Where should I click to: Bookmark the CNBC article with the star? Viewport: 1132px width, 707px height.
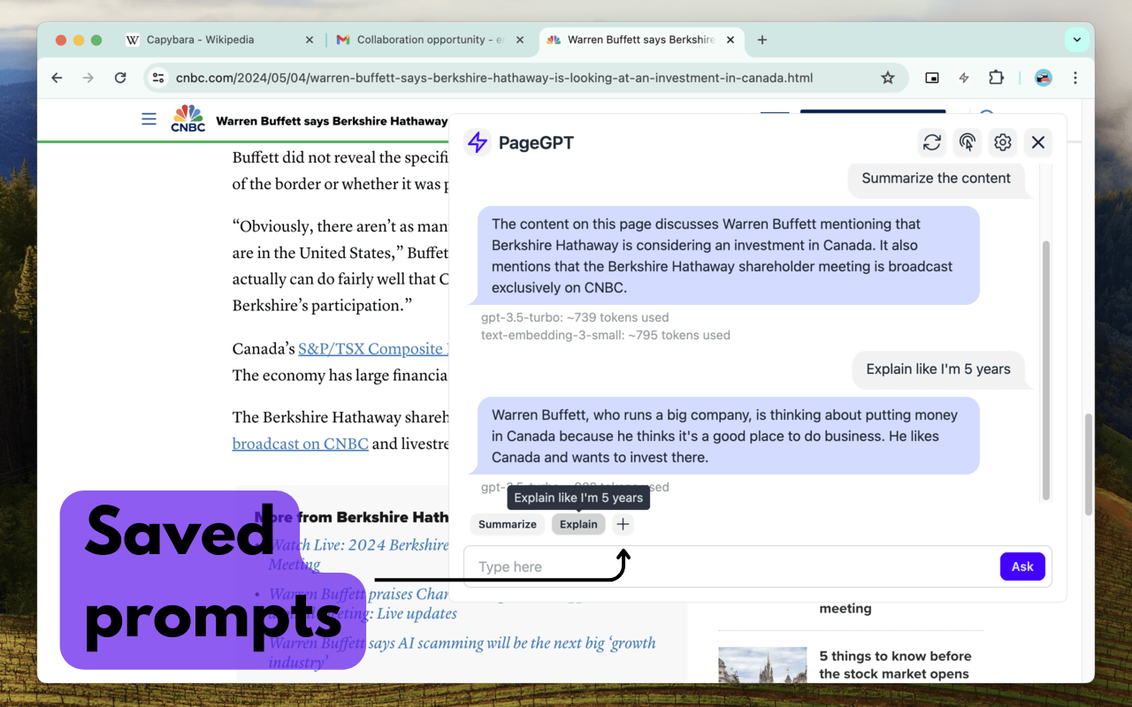(887, 78)
